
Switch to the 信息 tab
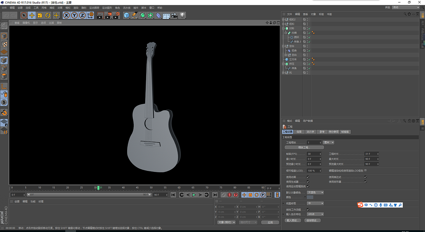[299, 132]
